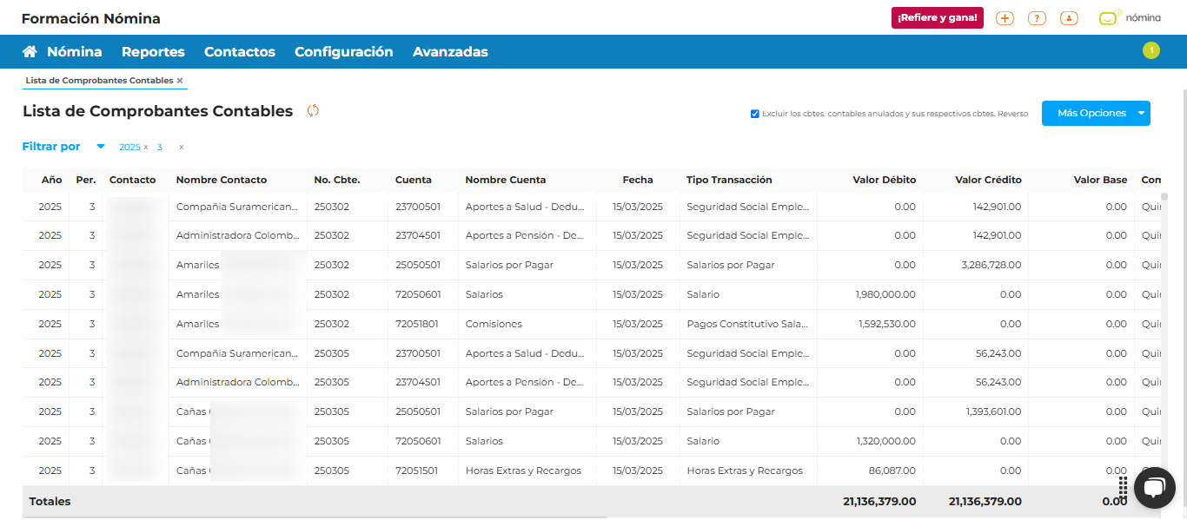Expand the Filtrar por dropdown arrow

pos(101,147)
